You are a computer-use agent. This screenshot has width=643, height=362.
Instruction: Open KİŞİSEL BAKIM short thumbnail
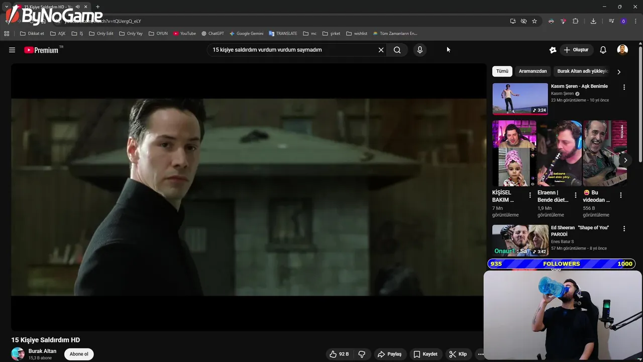[514, 153]
